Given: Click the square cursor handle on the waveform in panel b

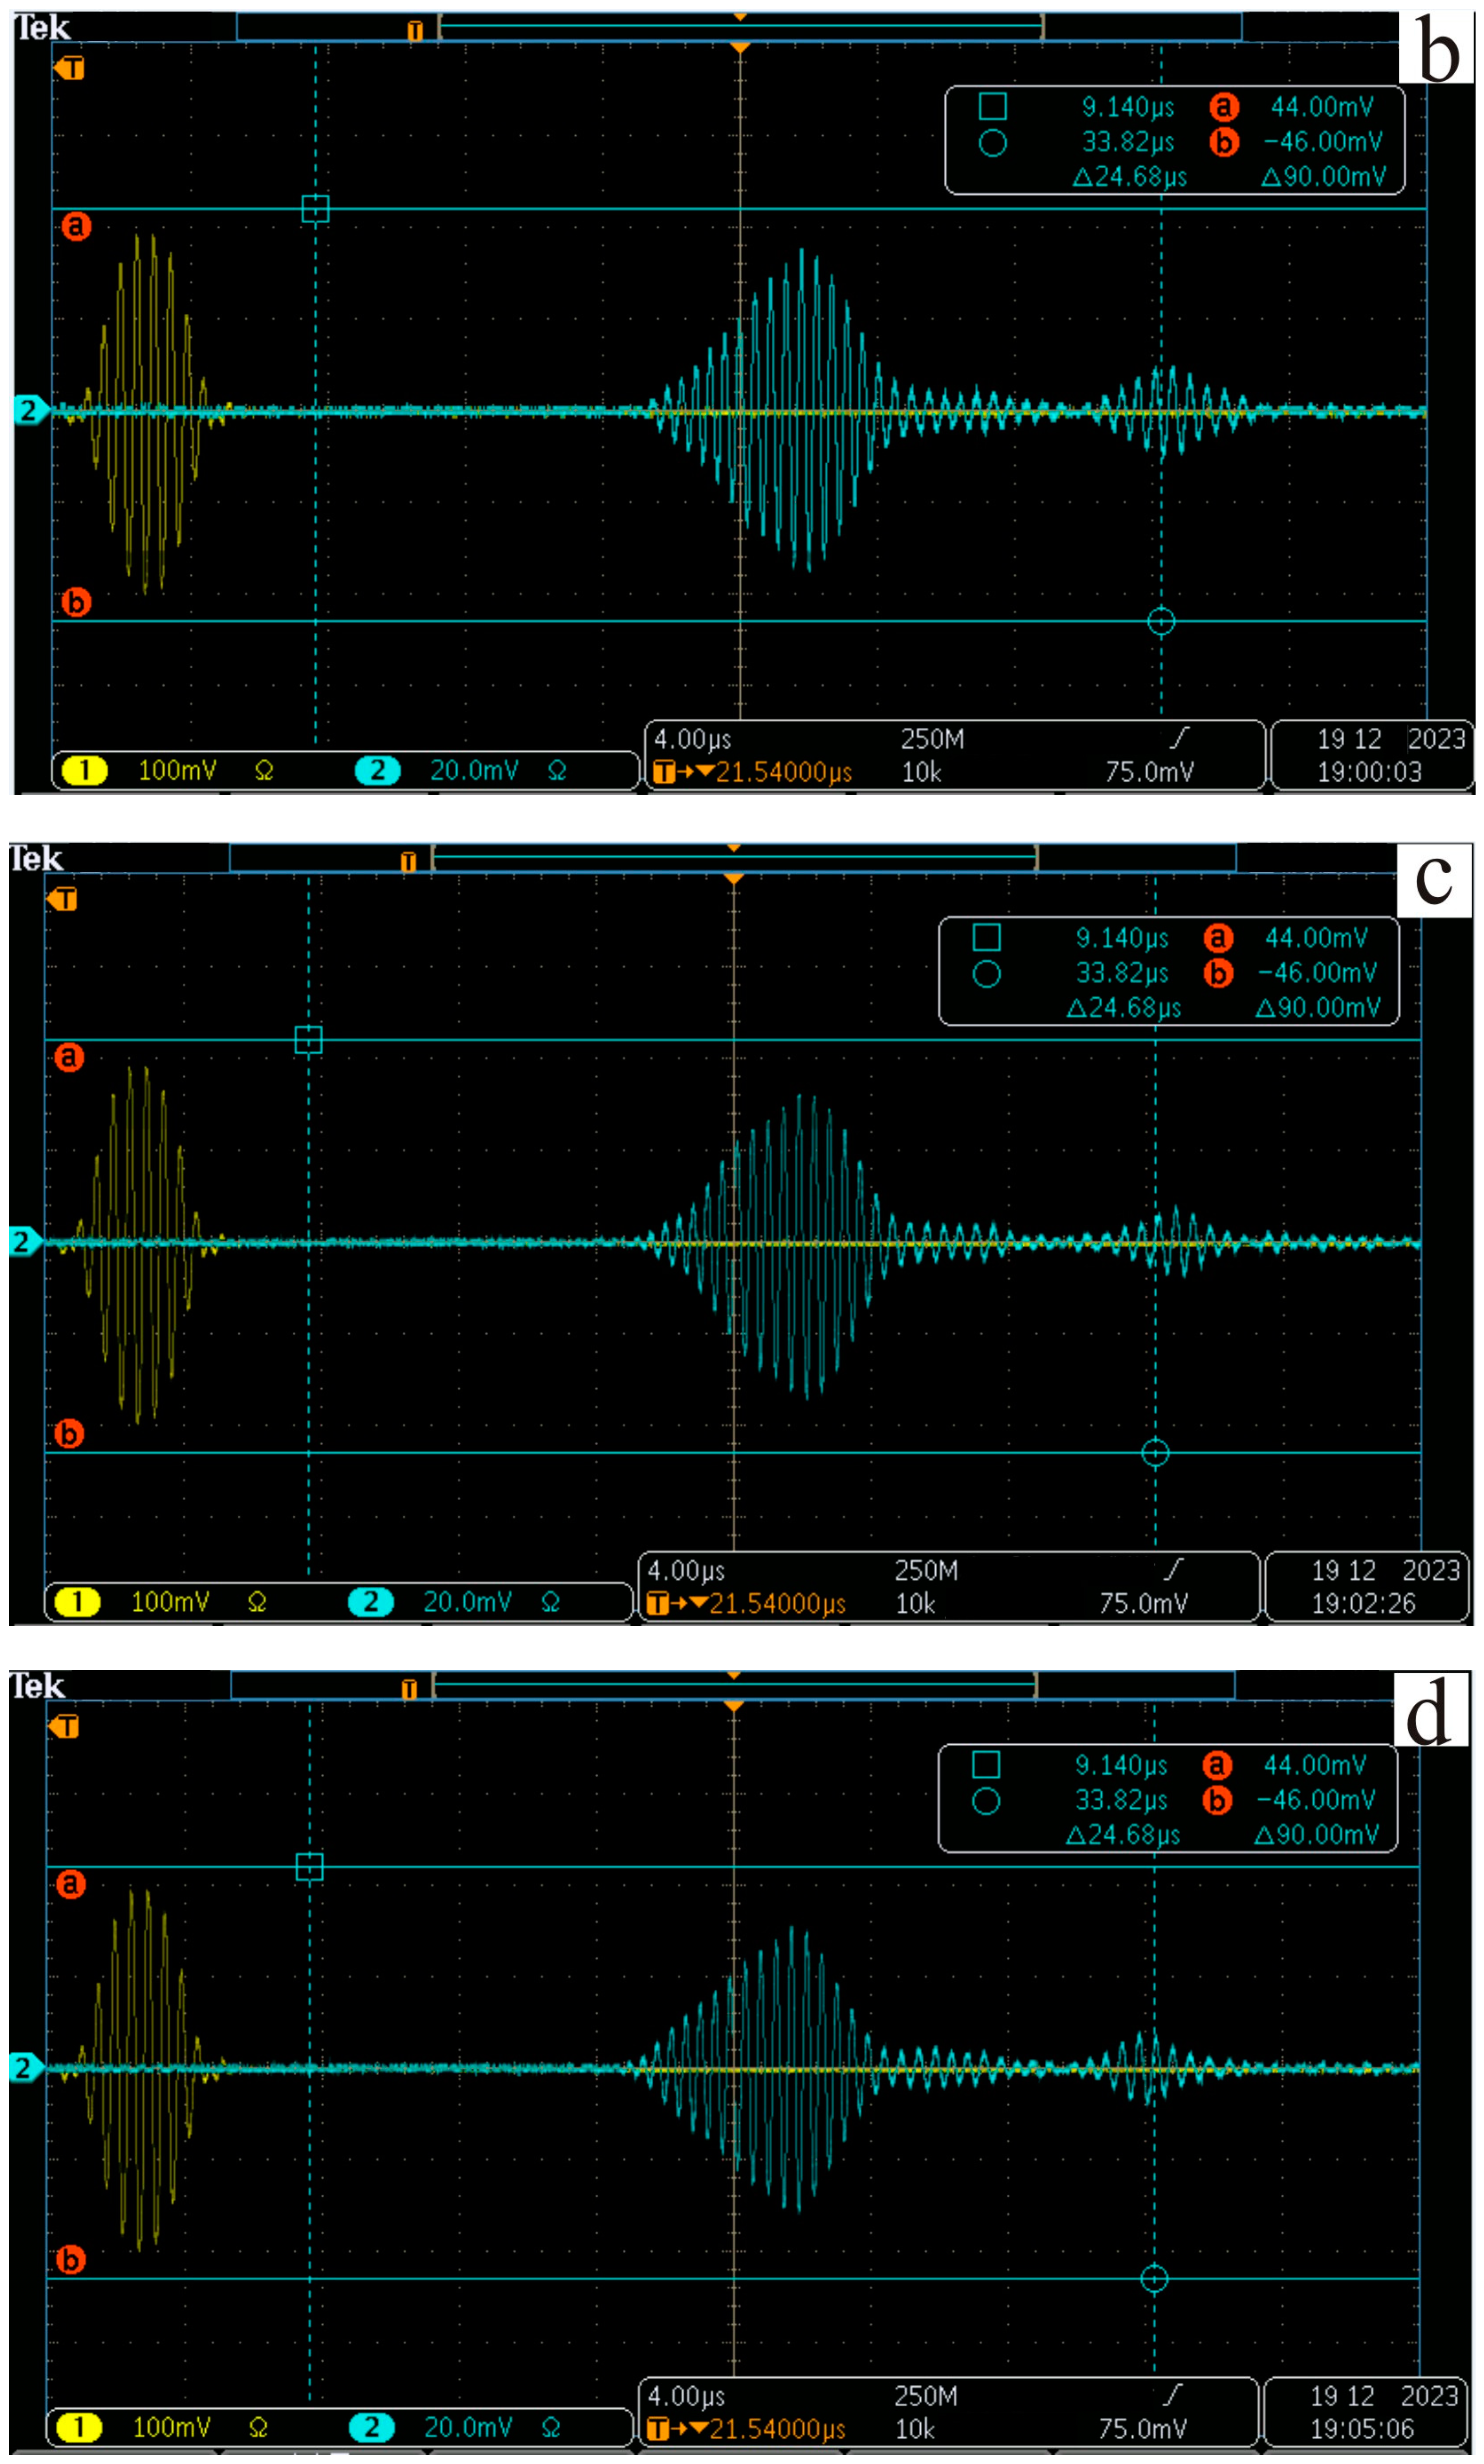Looking at the screenshot, I should (315, 209).
